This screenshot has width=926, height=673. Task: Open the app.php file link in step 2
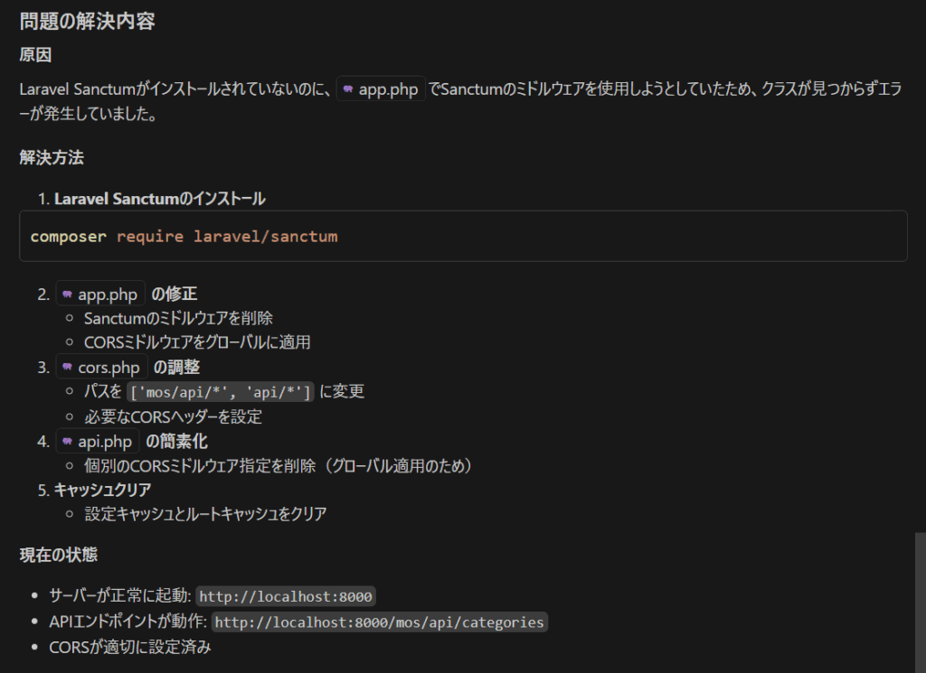(108, 294)
